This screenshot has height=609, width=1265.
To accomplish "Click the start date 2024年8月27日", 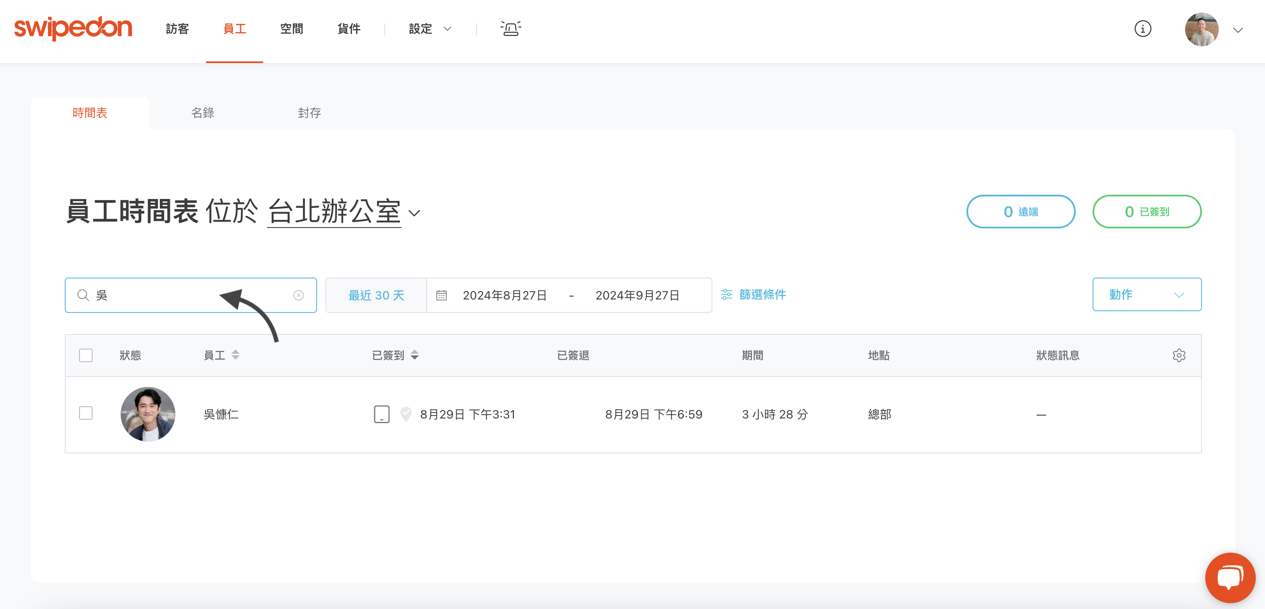I will pyautogui.click(x=505, y=295).
